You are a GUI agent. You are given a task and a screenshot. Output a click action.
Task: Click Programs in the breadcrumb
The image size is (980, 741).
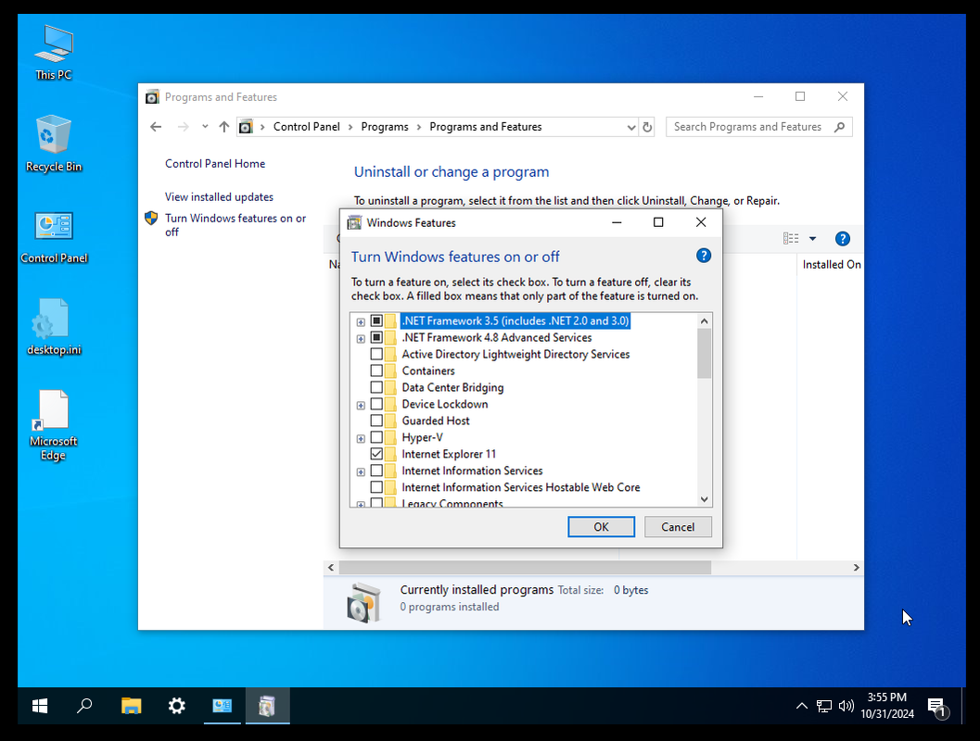pyautogui.click(x=385, y=127)
